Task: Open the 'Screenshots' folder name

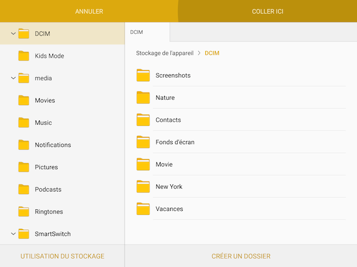Action: [x=173, y=75]
